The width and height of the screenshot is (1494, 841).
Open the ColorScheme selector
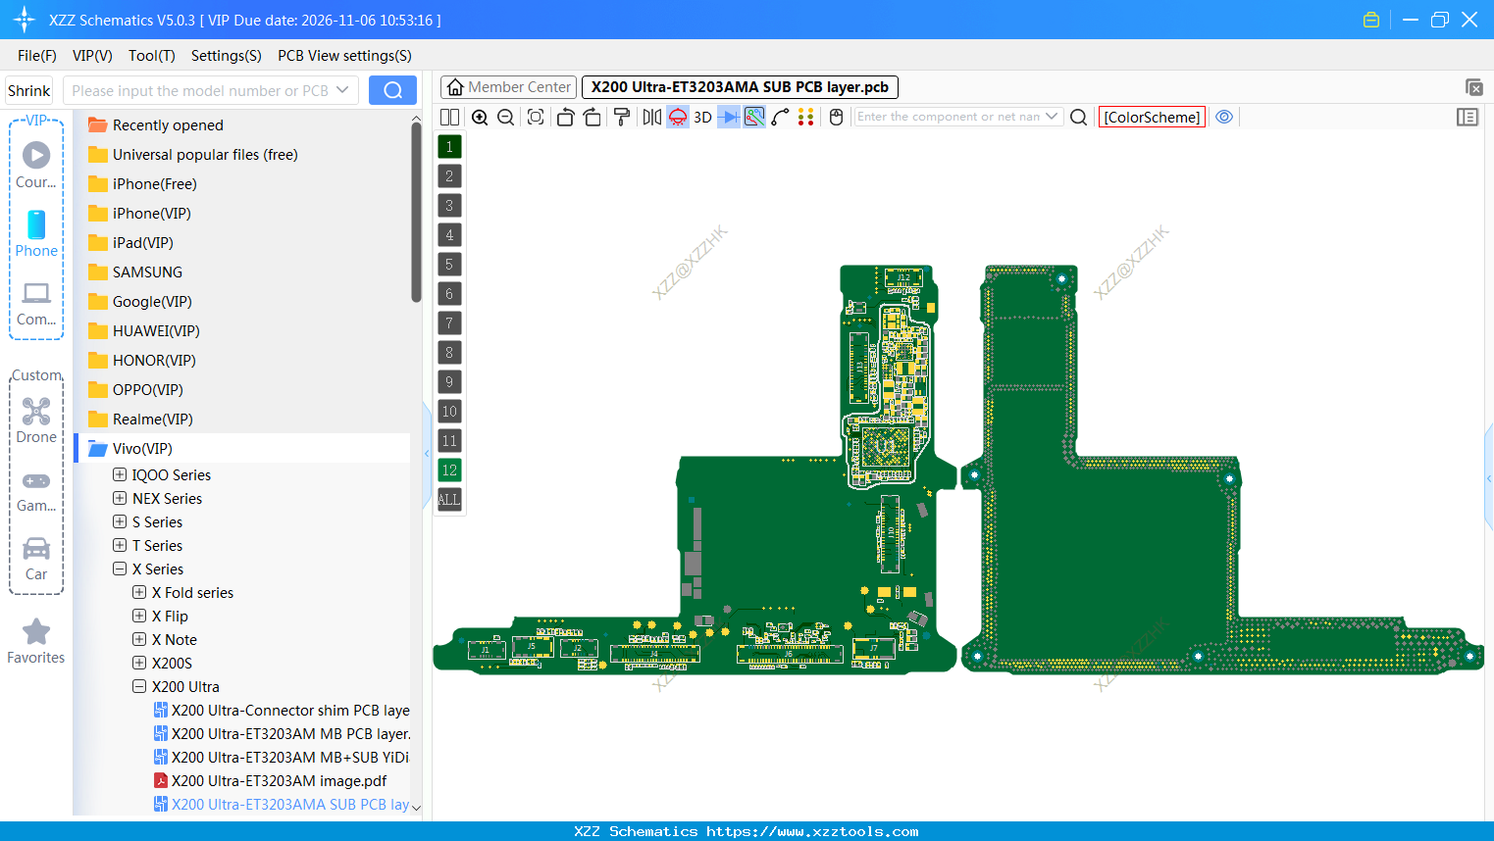pos(1152,116)
